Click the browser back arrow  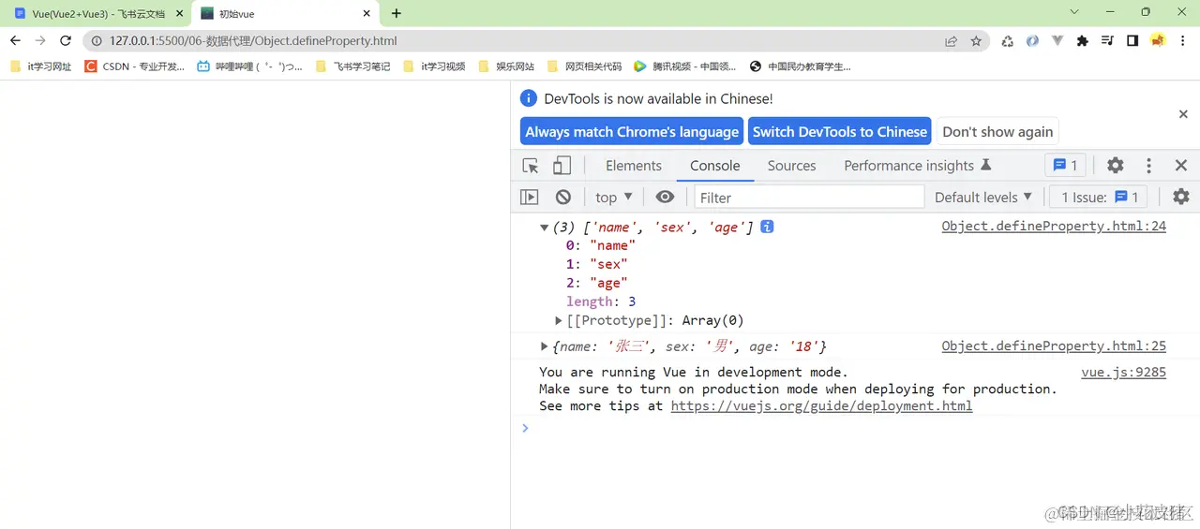(15, 41)
